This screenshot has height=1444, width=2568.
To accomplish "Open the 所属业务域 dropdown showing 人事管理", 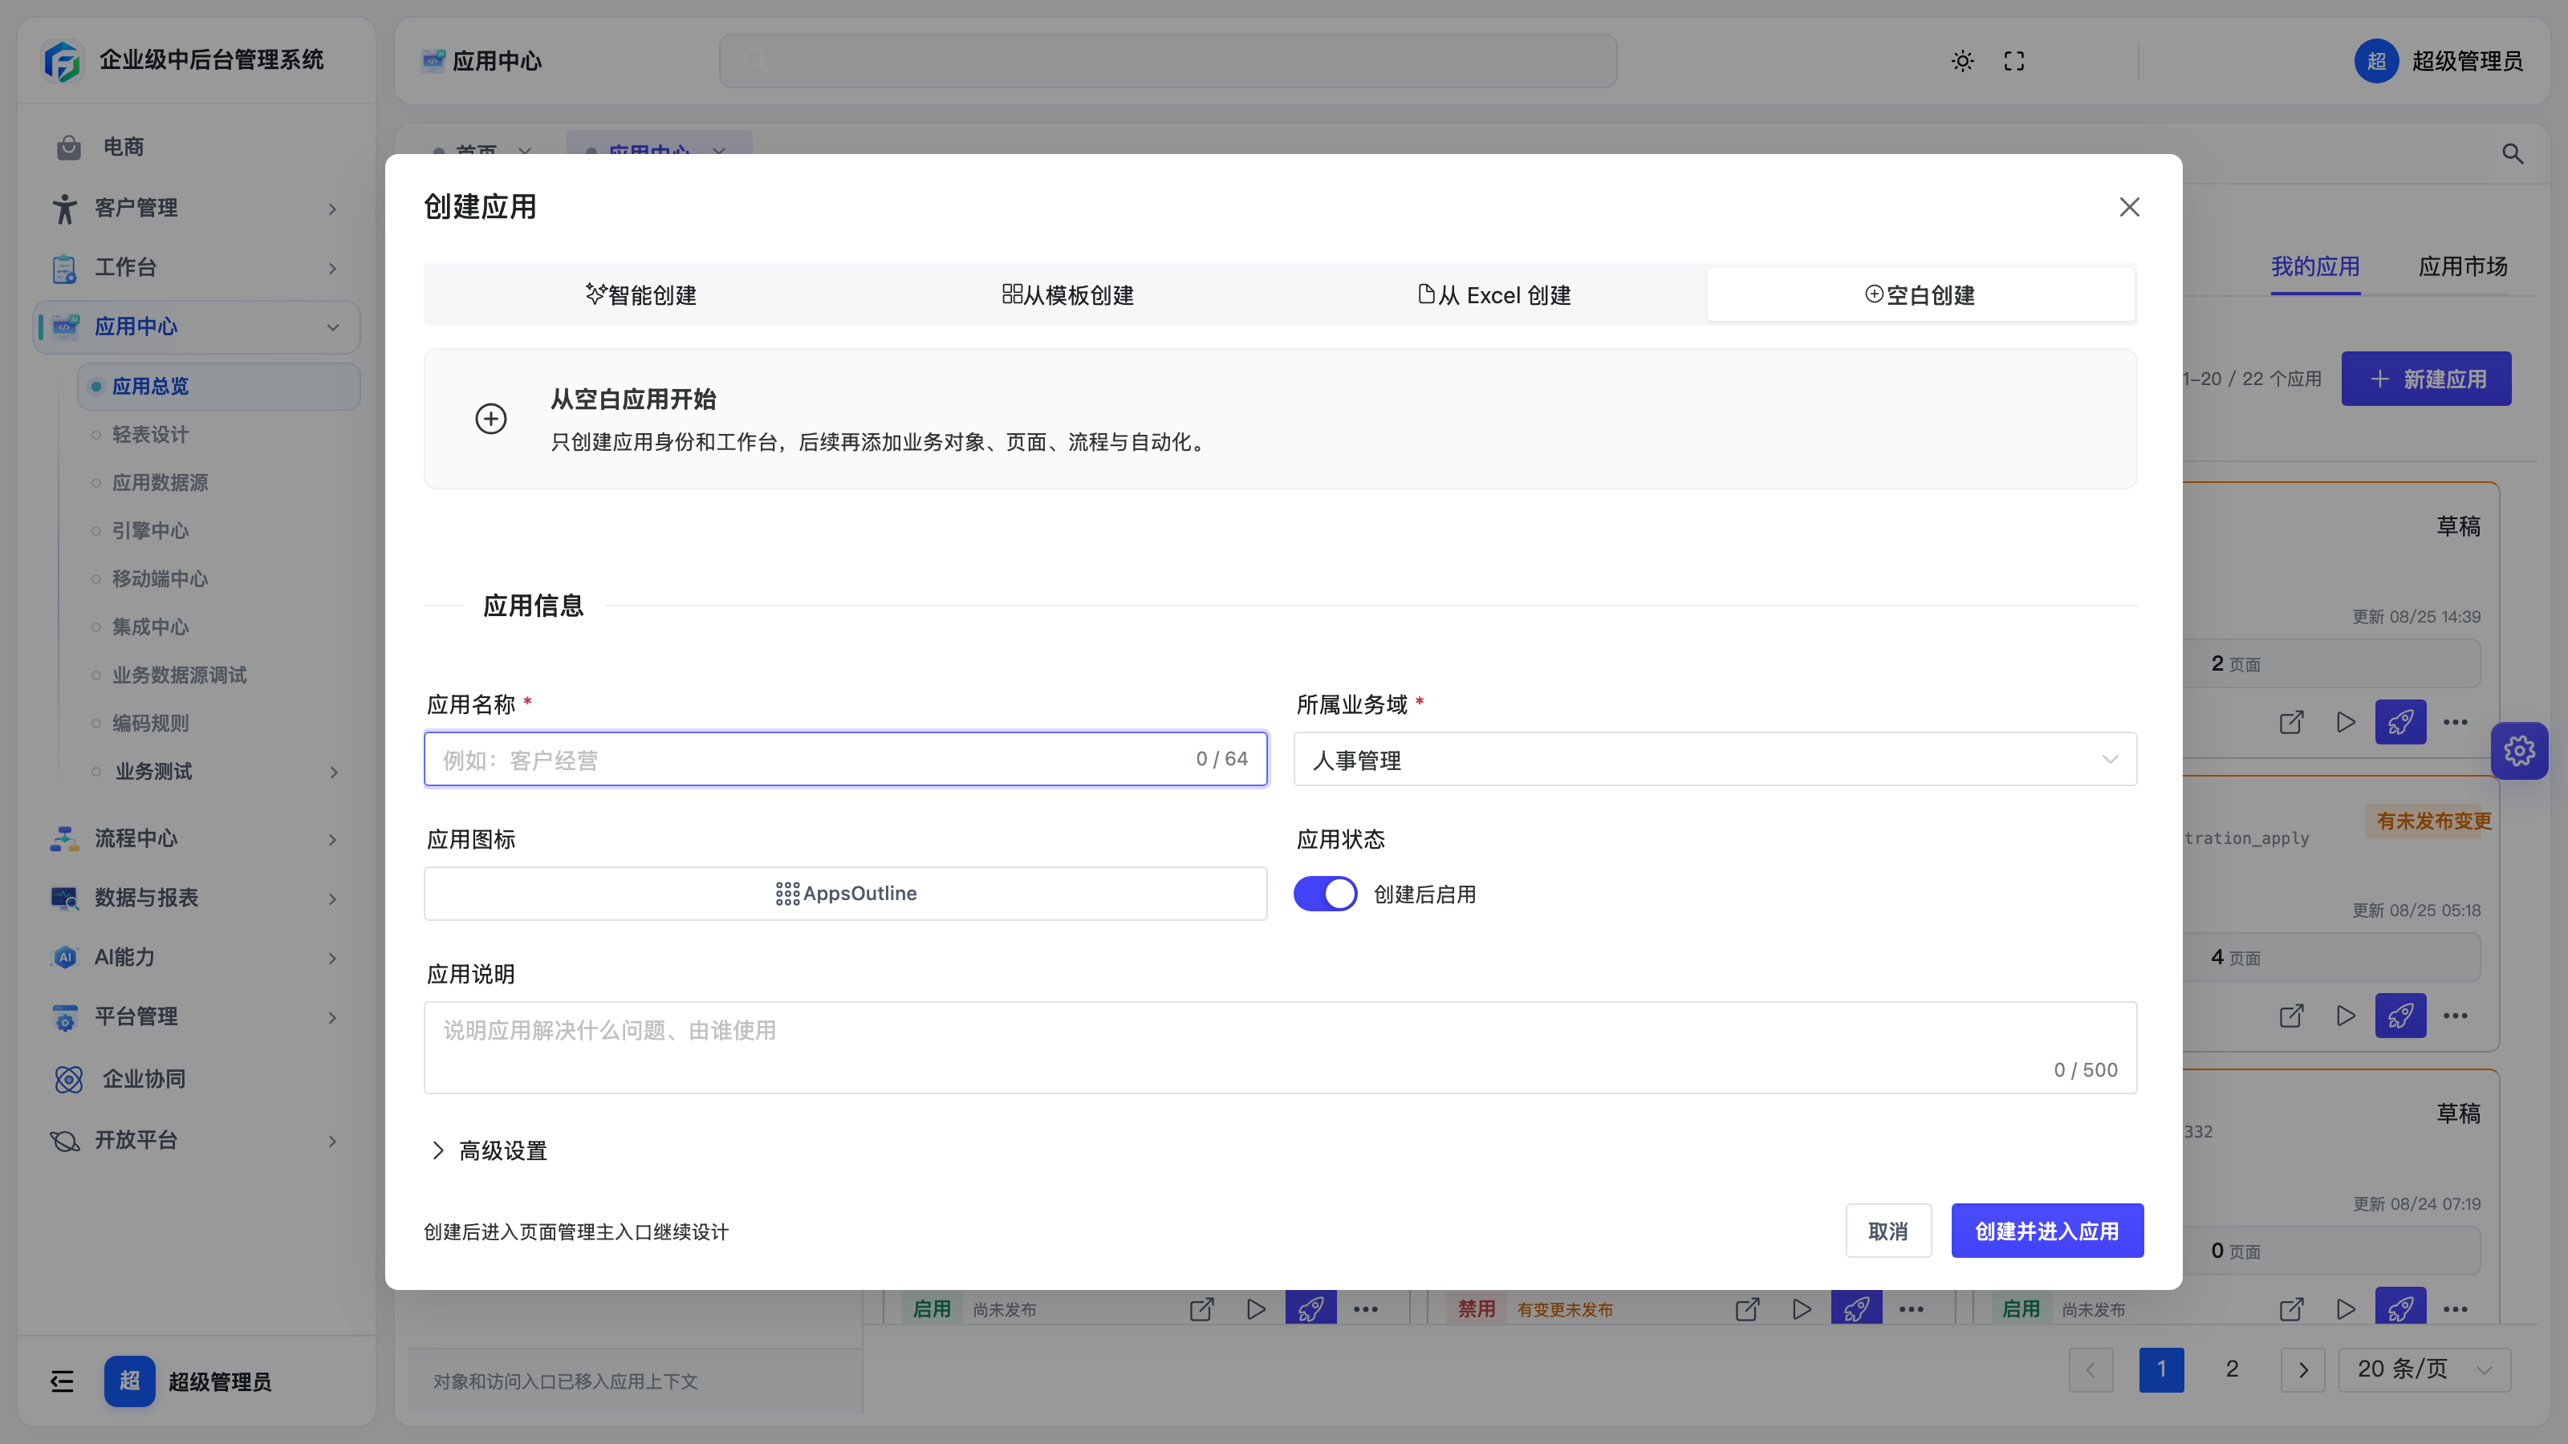I will pos(1715,761).
